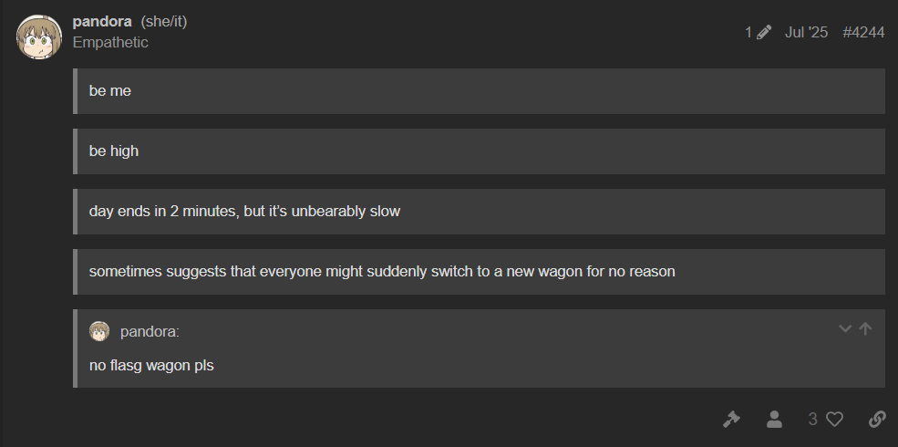Open the edit history pencil icon
Screen dimensions: 898x447
point(764,33)
